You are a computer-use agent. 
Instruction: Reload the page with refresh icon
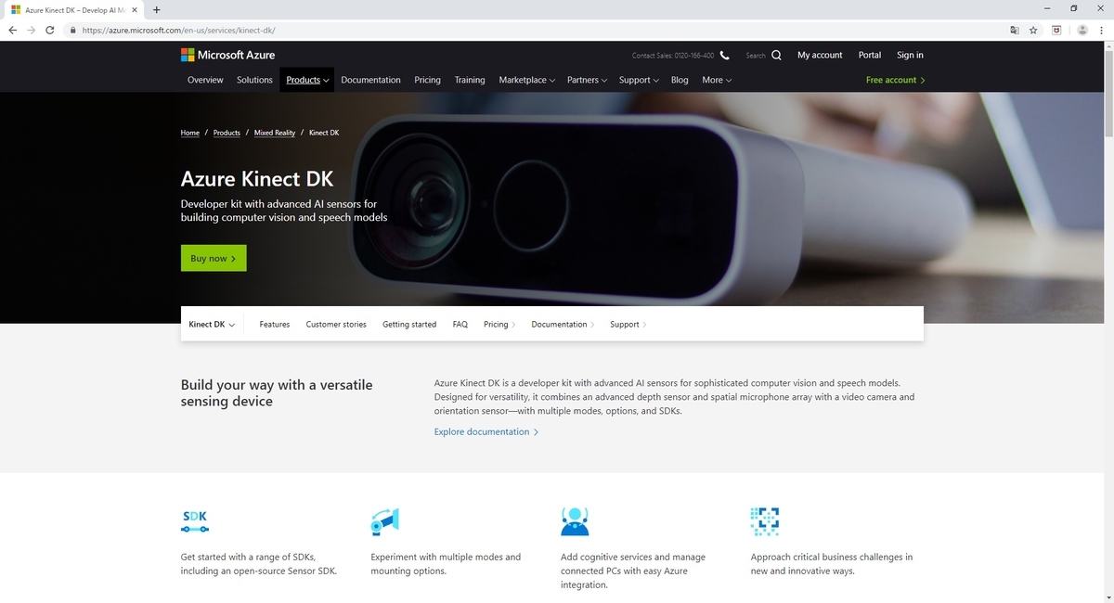[x=52, y=30]
